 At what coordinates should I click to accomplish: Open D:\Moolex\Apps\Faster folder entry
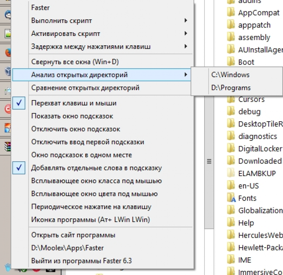(102, 248)
